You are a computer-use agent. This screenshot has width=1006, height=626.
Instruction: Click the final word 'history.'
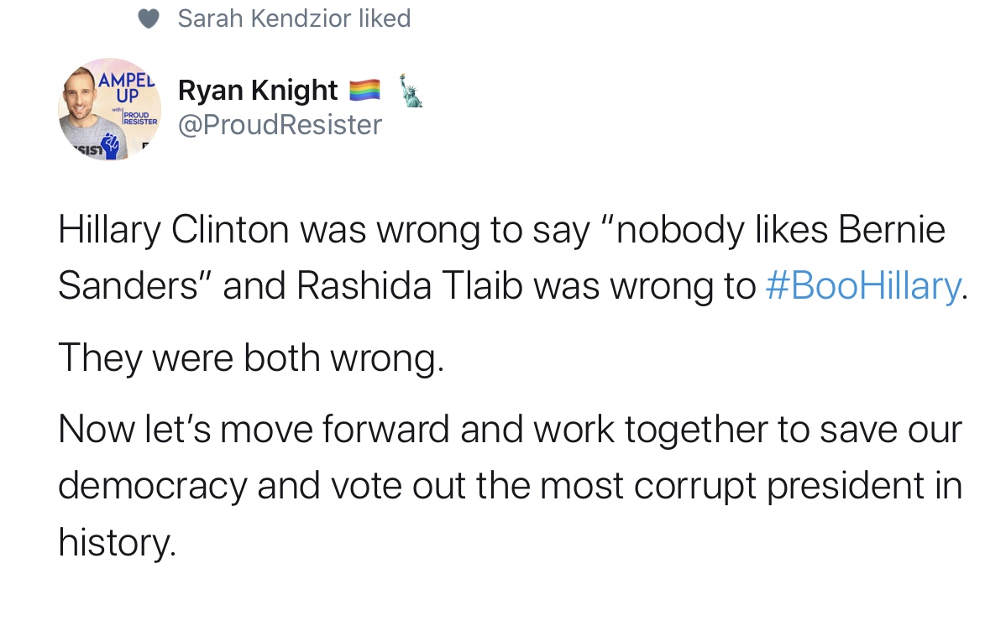(117, 543)
